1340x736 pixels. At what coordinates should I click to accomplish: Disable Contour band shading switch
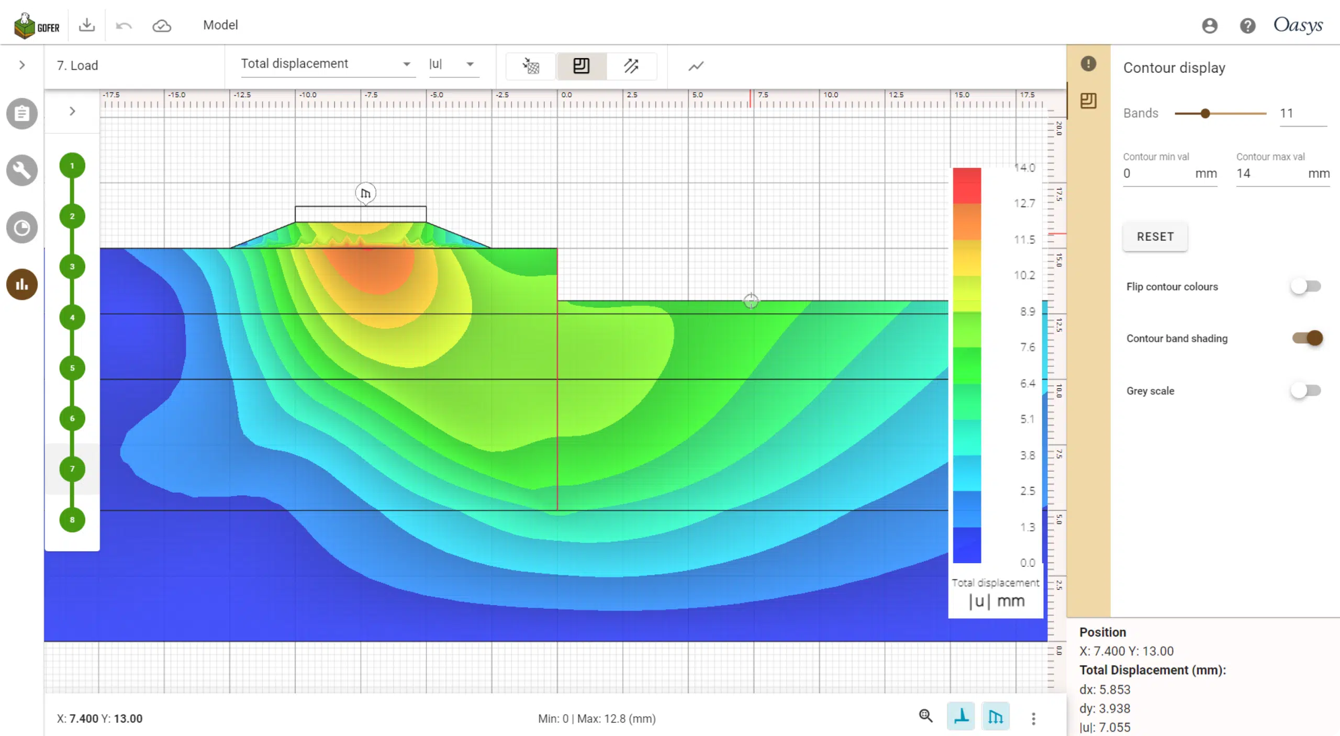tap(1307, 338)
